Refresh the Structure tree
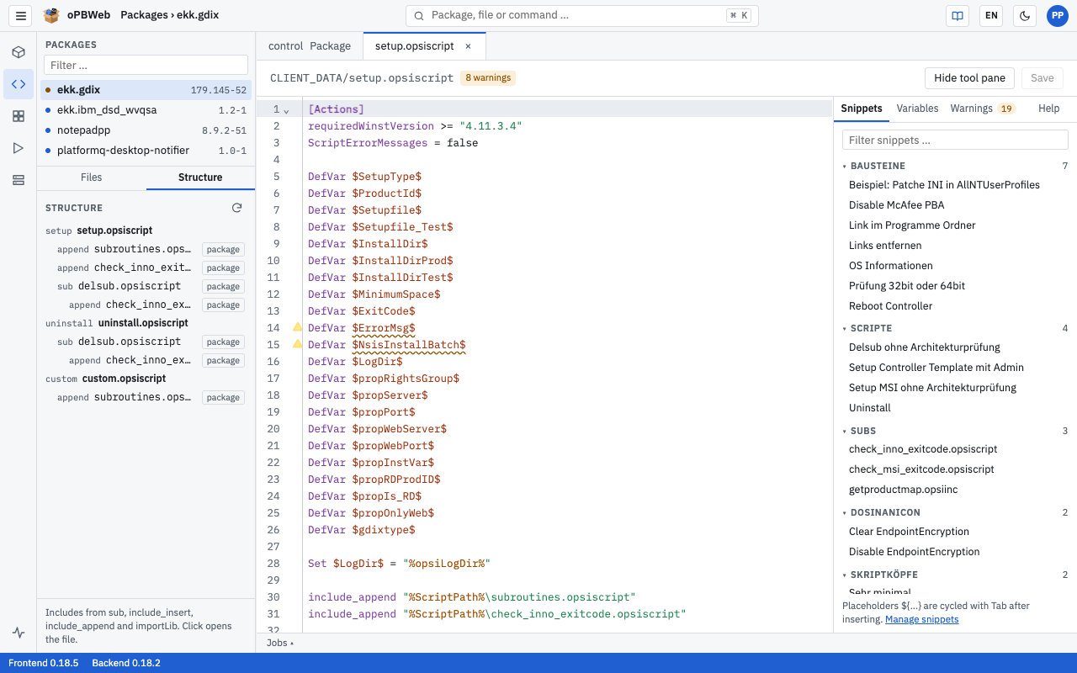The height and width of the screenshot is (673, 1077). 237,208
